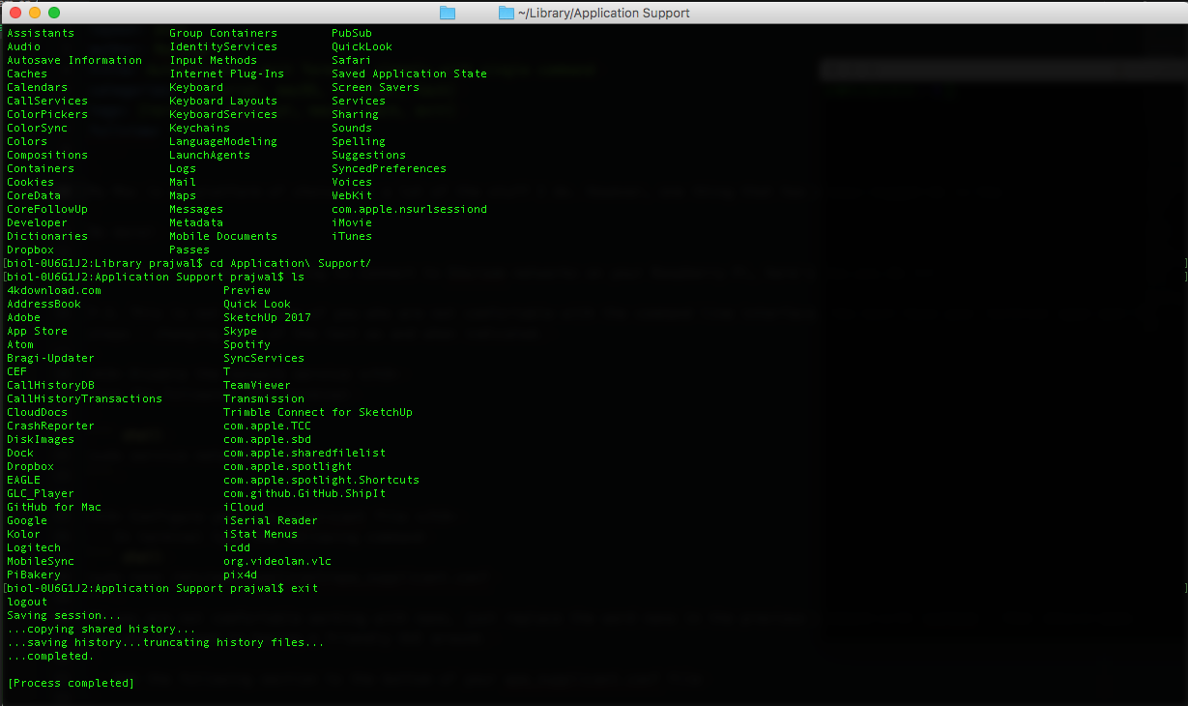
Task: Click the Mobile Documents folder name
Action: (222, 236)
